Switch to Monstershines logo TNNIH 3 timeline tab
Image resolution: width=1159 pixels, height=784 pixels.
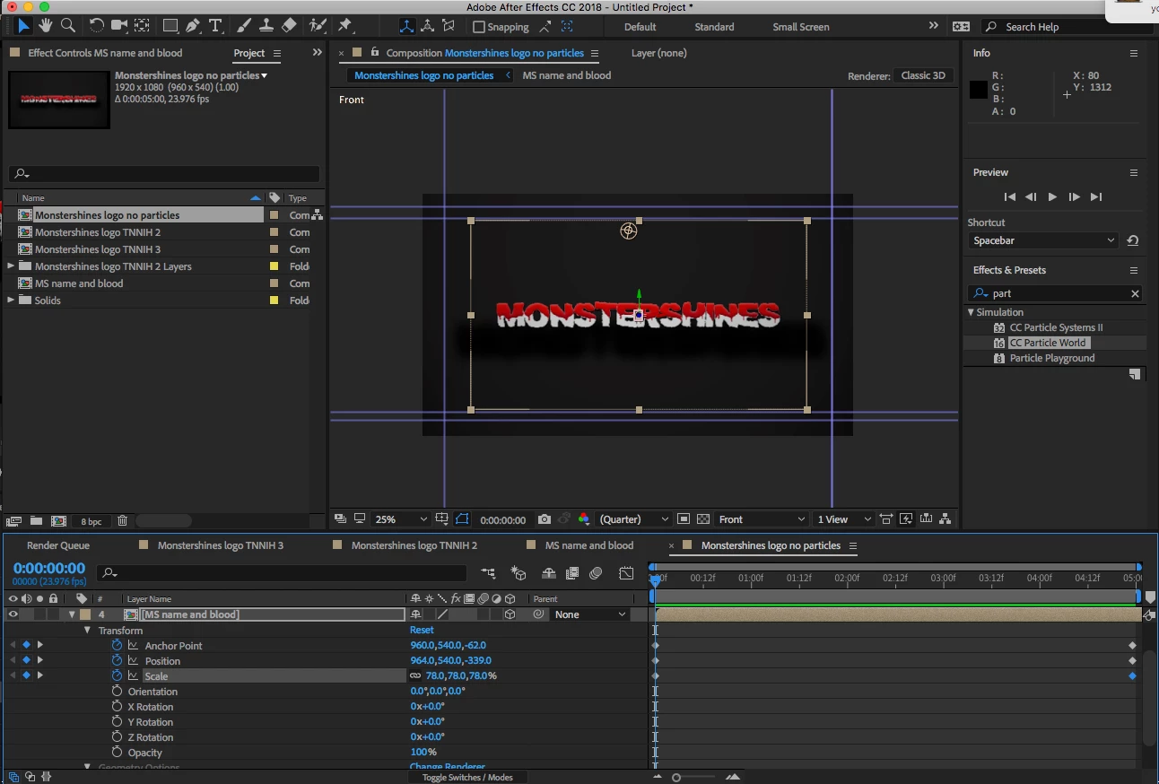point(220,545)
